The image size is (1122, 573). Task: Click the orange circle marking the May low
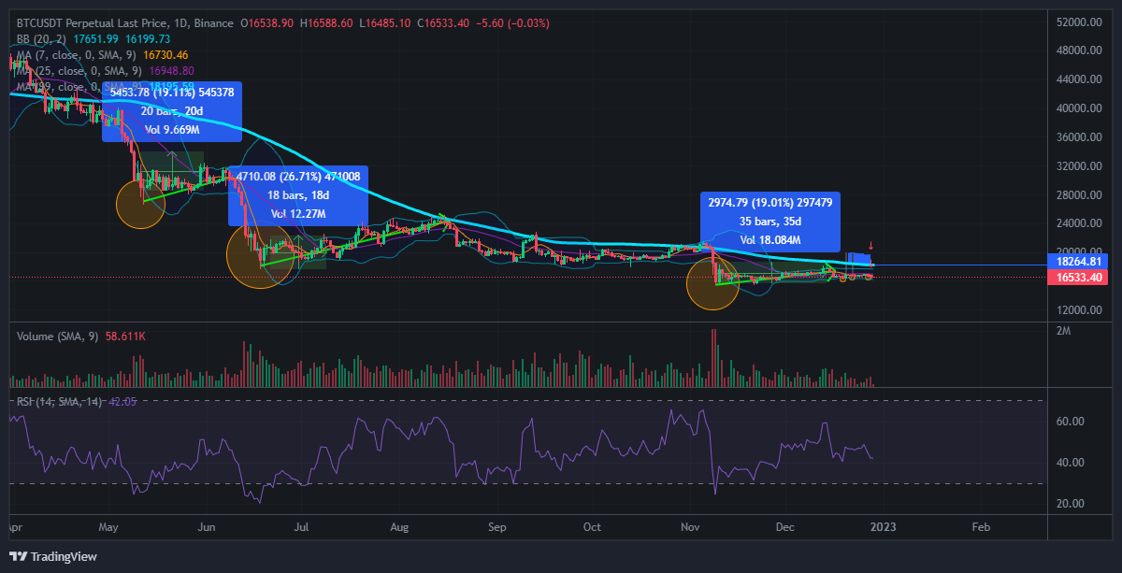pyautogui.click(x=140, y=204)
